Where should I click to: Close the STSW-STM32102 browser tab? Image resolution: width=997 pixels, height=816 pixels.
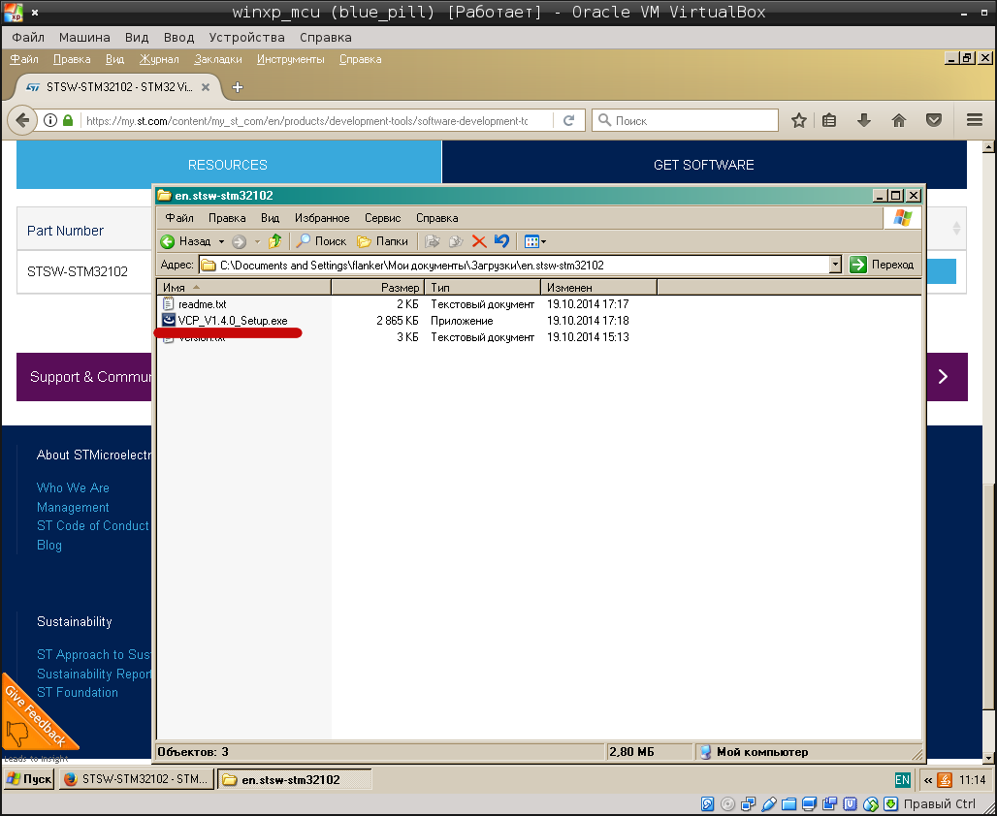coord(206,87)
